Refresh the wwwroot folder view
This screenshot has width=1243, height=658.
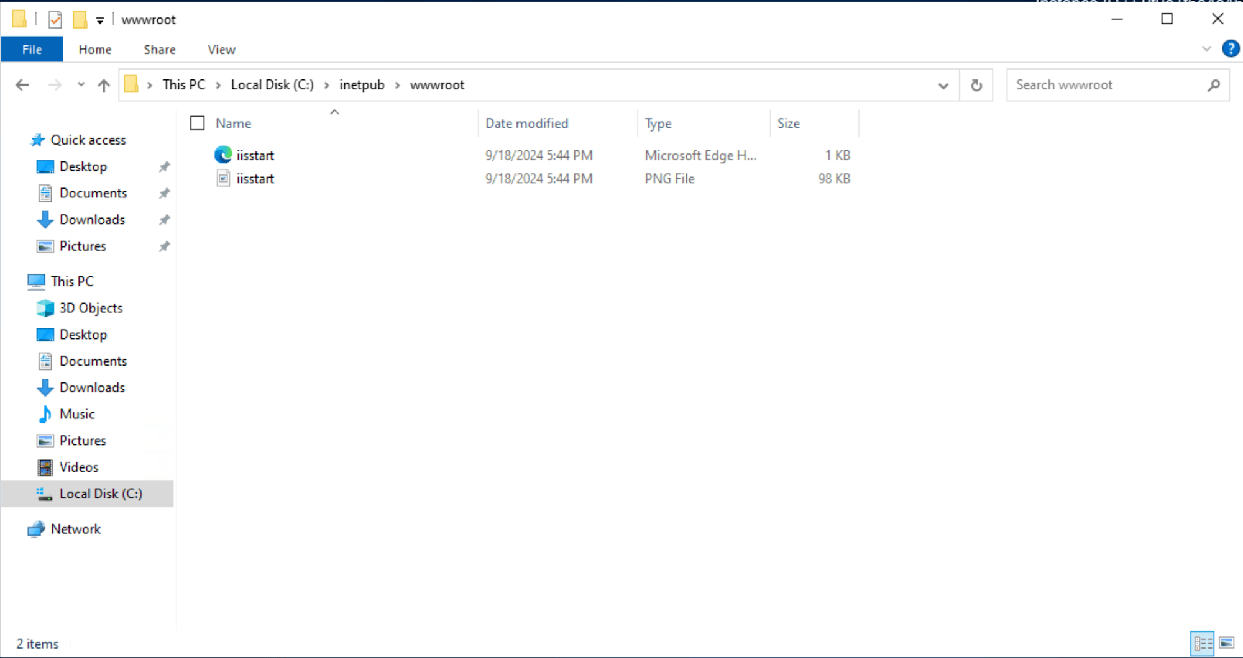click(x=976, y=85)
